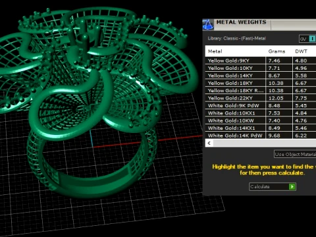Select the 'Yellow Gold:18KY' row
316x237 pixels.
tap(261, 83)
